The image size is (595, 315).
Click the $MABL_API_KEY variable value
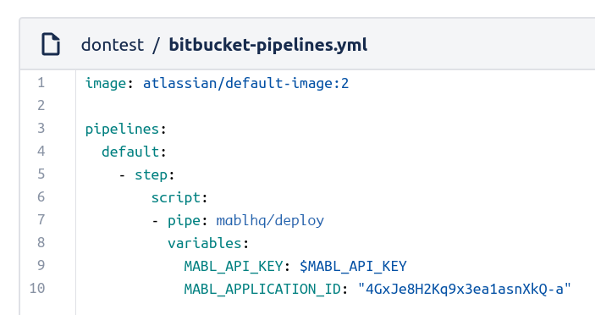click(353, 267)
